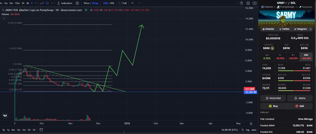
Task: Open chart settings gear
Action: click(x=248, y=3)
